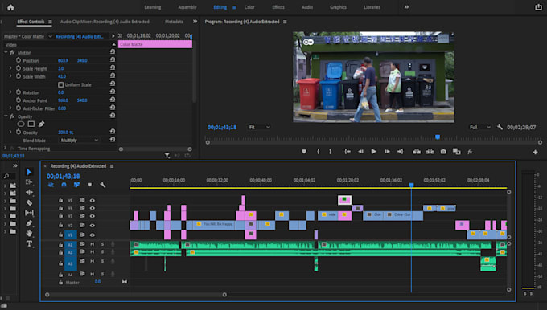The image size is (547, 310).
Task: Open timeline display settings wrench
Action: (103, 185)
